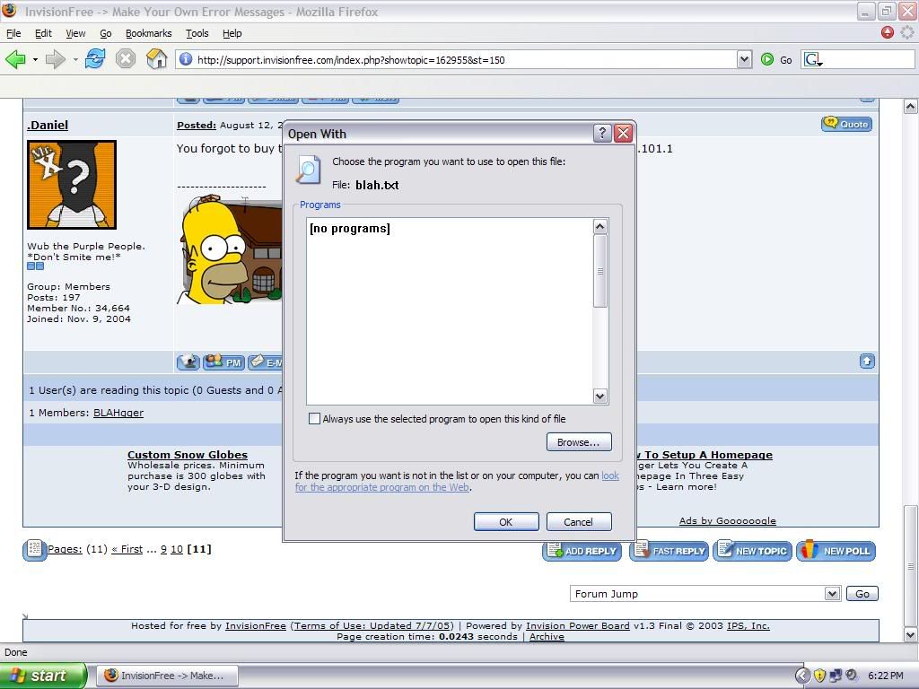
Task: Click the New Topic button
Action: click(x=753, y=551)
